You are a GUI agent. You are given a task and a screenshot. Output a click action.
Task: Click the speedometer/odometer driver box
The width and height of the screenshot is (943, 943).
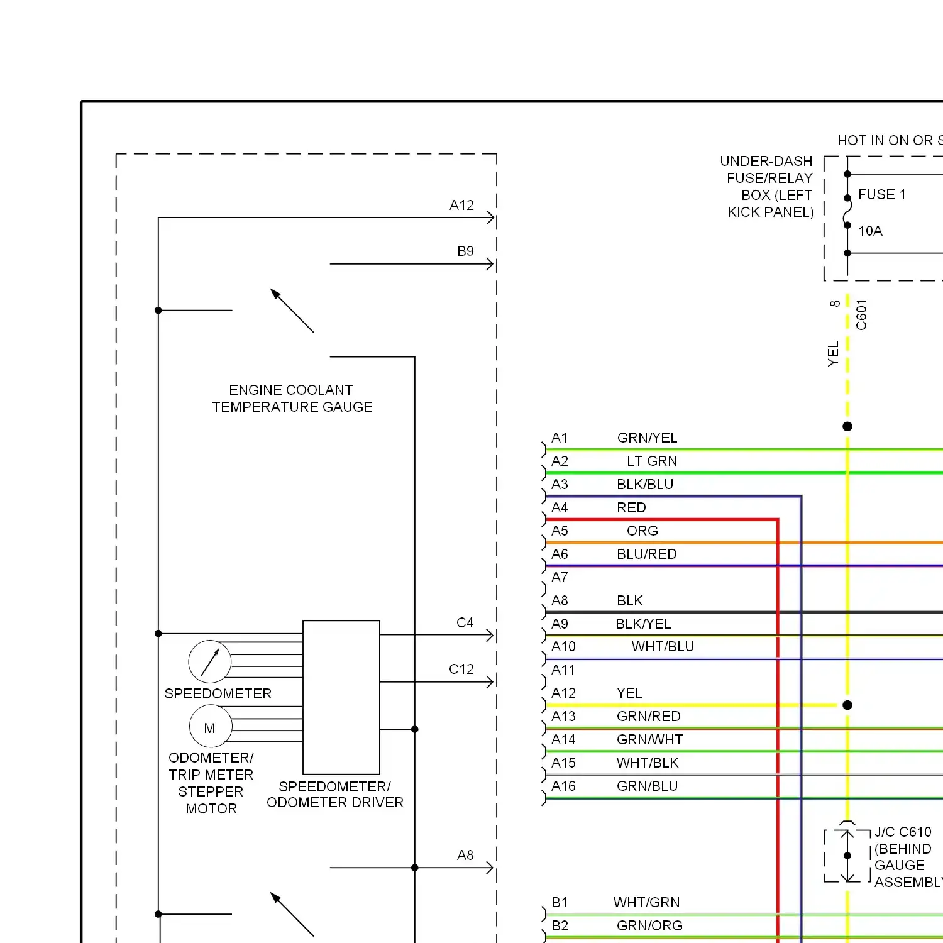(341, 697)
